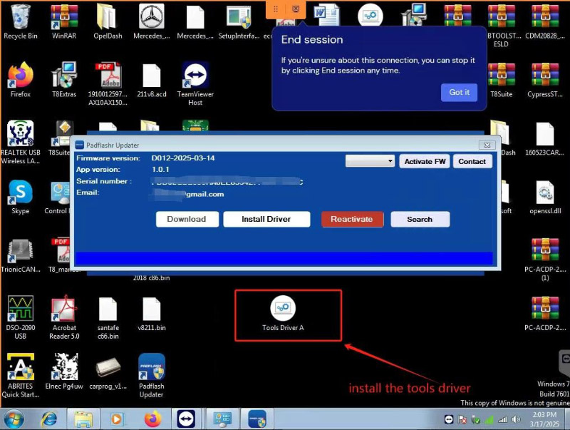Open the DSO-2090 USB desktop icon
This screenshot has height=430, width=570.
[20, 309]
